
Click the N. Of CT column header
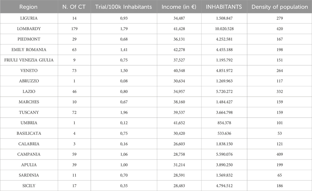tap(74, 7)
